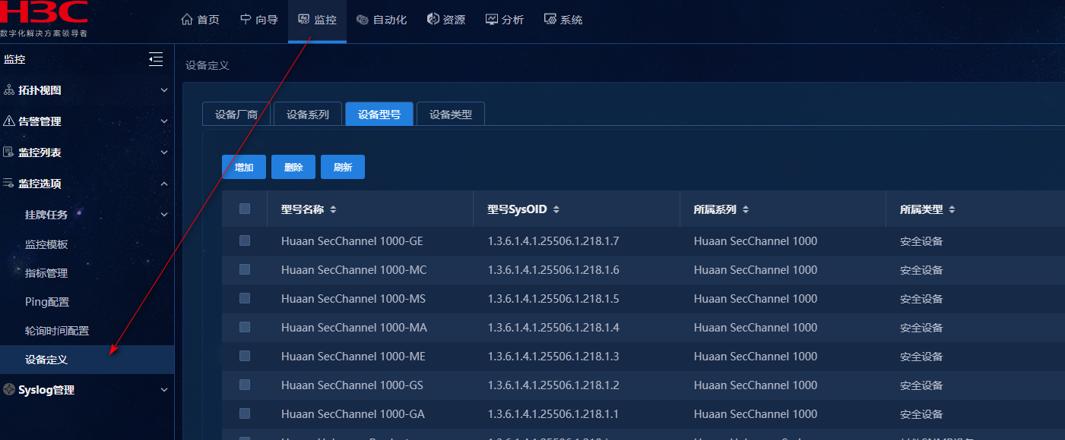Check the box for Huaan SecChannel 1000-MS
This screenshot has height=440, width=1065.
(x=245, y=298)
